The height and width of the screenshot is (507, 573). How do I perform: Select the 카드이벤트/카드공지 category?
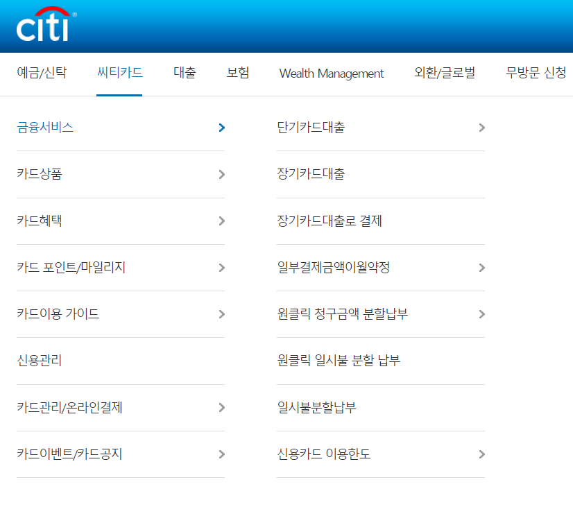tap(69, 454)
